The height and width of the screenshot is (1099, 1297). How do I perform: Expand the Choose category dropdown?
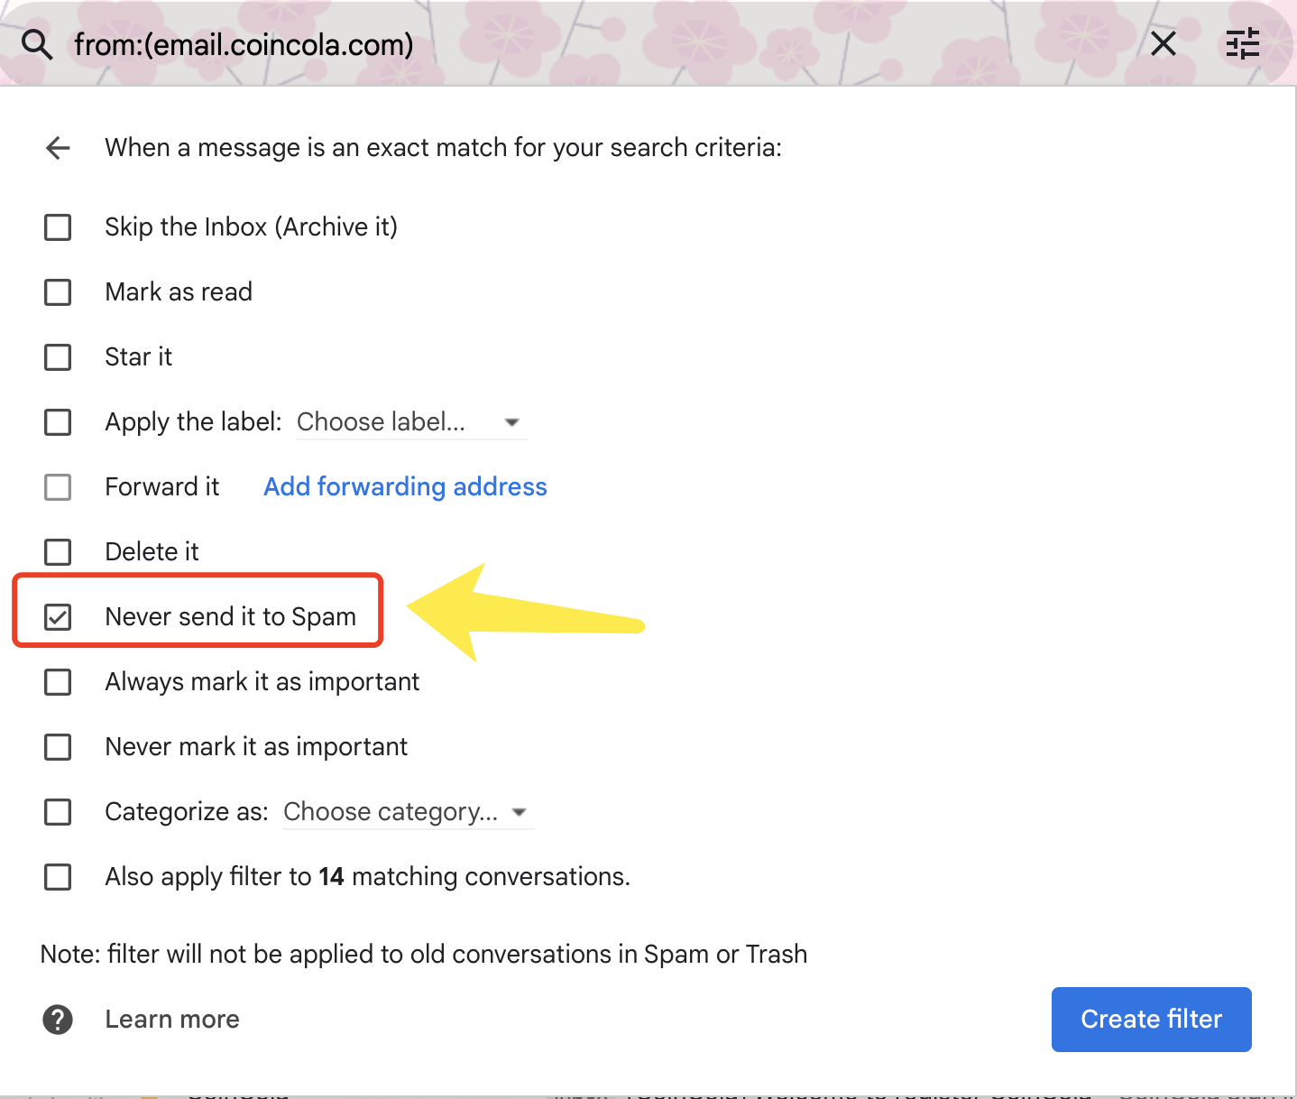407,812
